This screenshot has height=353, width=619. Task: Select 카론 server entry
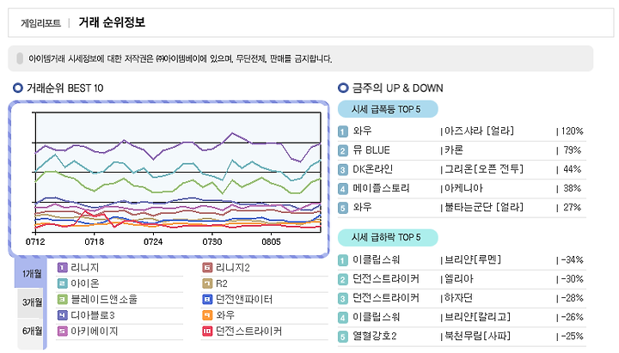tap(454, 150)
